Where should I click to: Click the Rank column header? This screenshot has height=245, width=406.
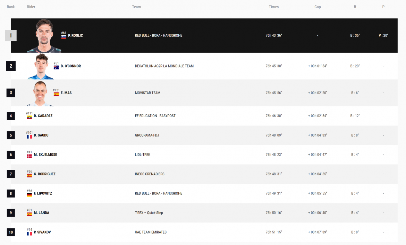coord(11,7)
